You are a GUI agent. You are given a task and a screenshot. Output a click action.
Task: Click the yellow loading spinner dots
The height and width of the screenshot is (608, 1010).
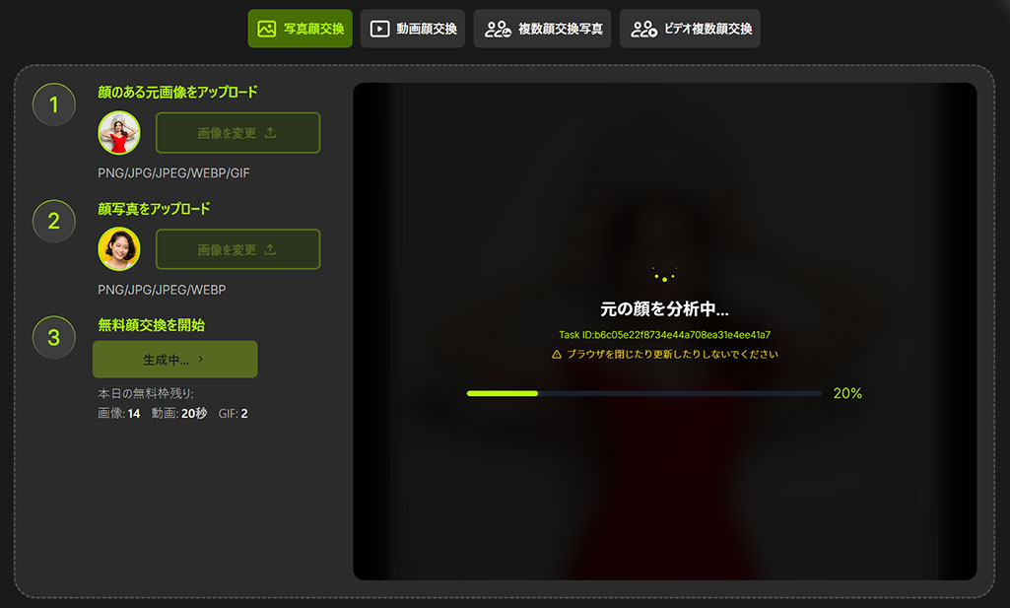coord(664,276)
